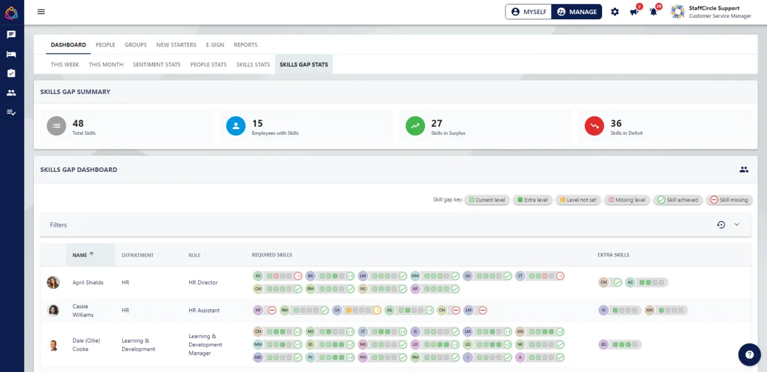The height and width of the screenshot is (372, 767).
Task: Click the red Skills in Deficit icon
Action: (x=594, y=127)
